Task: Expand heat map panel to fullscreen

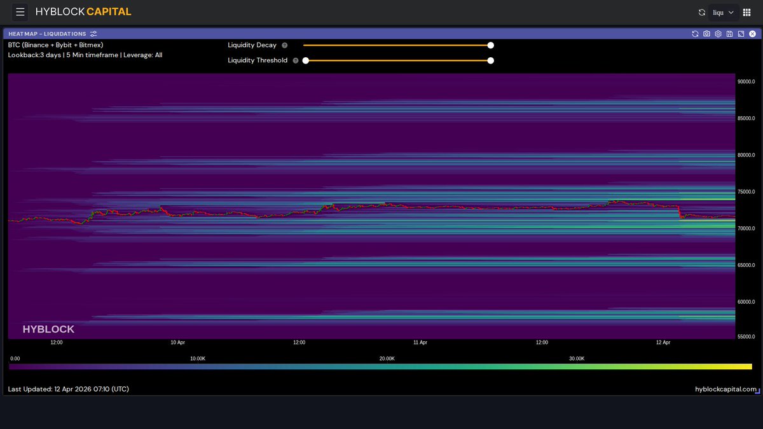Action: [x=741, y=34]
